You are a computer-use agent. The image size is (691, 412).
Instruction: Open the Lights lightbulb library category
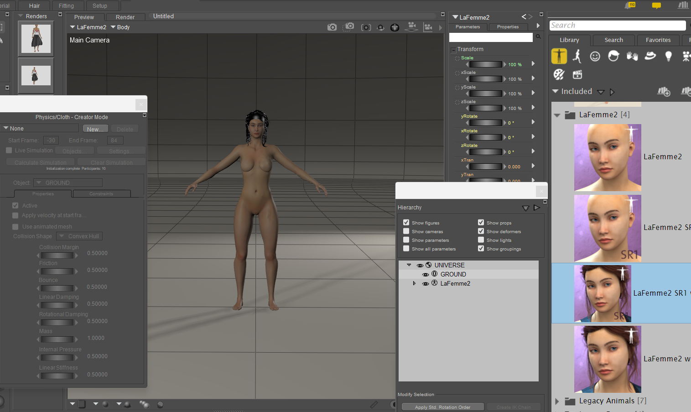(668, 56)
